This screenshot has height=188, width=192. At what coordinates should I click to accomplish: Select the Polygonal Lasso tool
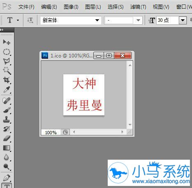point(7,61)
